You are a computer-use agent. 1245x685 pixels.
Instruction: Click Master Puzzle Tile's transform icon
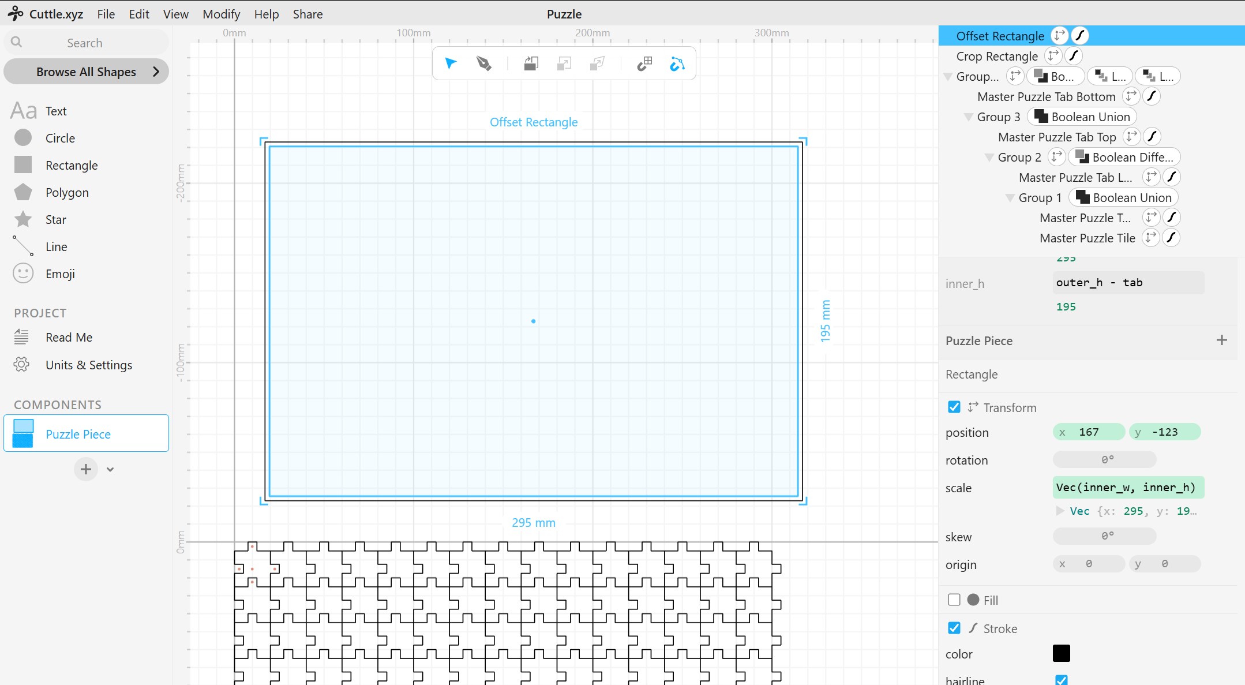coord(1151,238)
